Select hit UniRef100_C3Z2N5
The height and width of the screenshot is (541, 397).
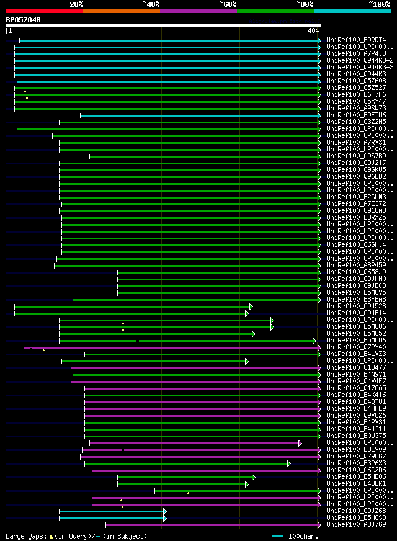356,122
